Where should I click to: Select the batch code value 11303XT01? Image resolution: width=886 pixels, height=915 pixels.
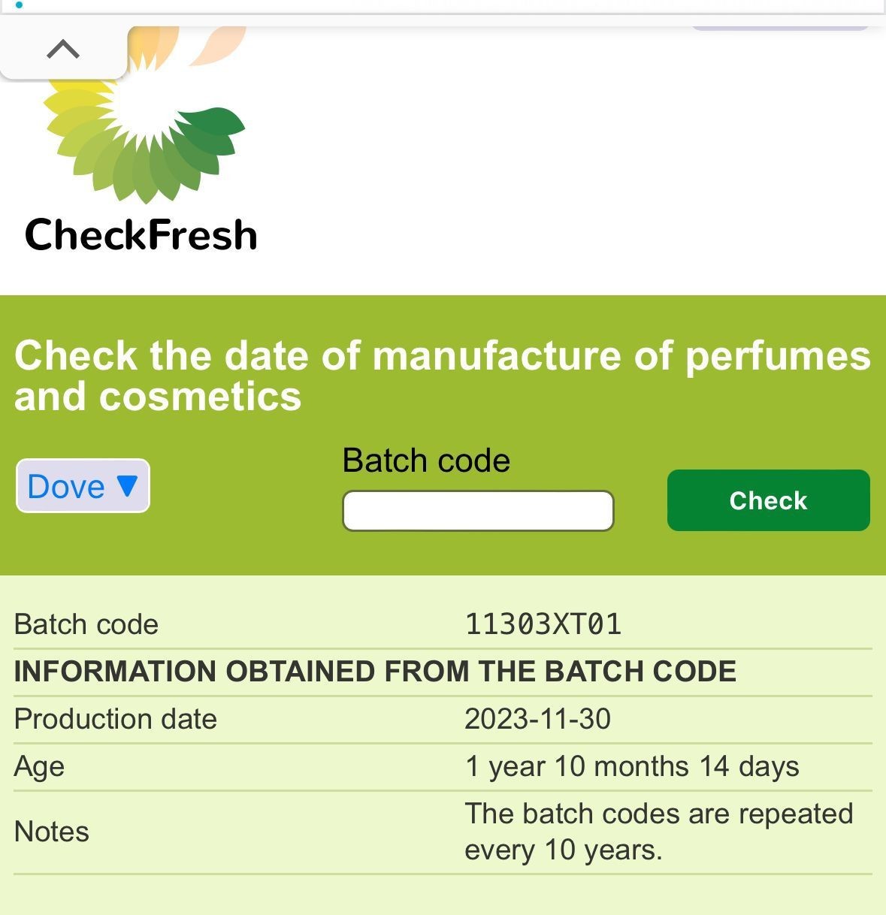(543, 624)
